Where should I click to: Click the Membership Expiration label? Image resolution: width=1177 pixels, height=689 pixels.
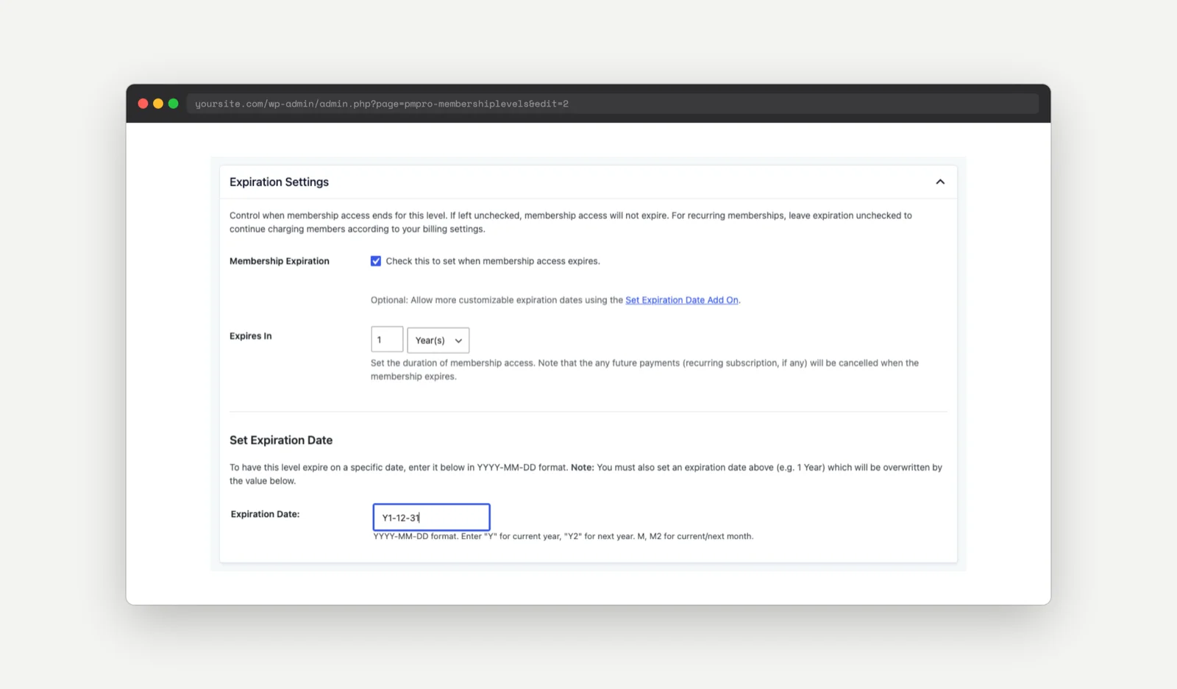[x=280, y=261]
